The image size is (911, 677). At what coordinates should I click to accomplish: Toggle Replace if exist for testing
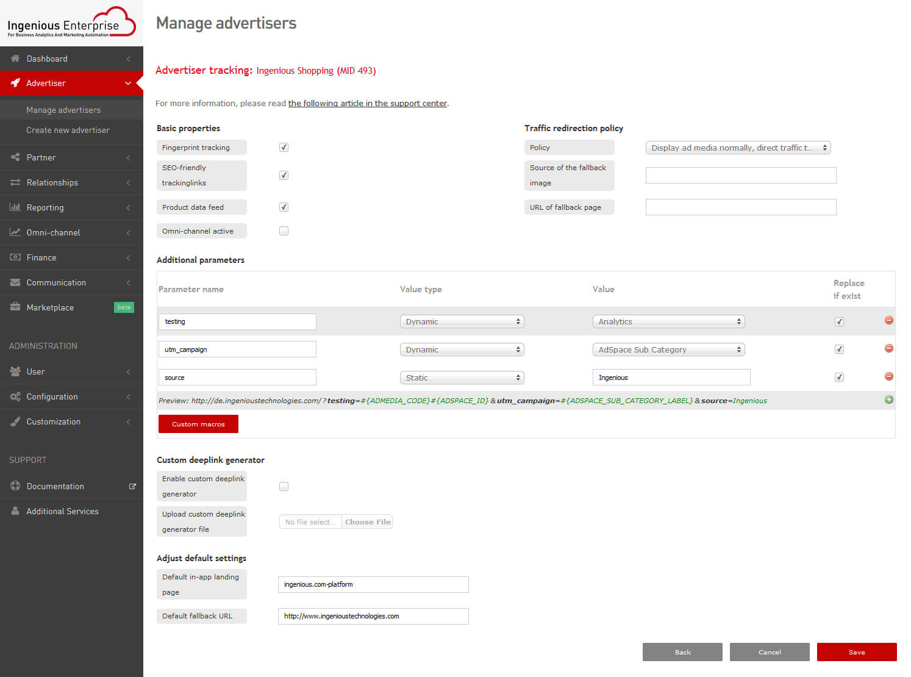click(839, 321)
